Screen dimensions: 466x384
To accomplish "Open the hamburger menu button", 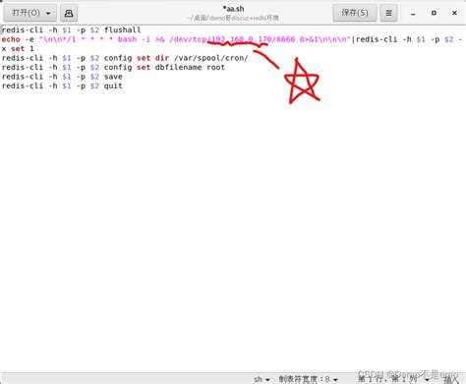I will pos(388,13).
